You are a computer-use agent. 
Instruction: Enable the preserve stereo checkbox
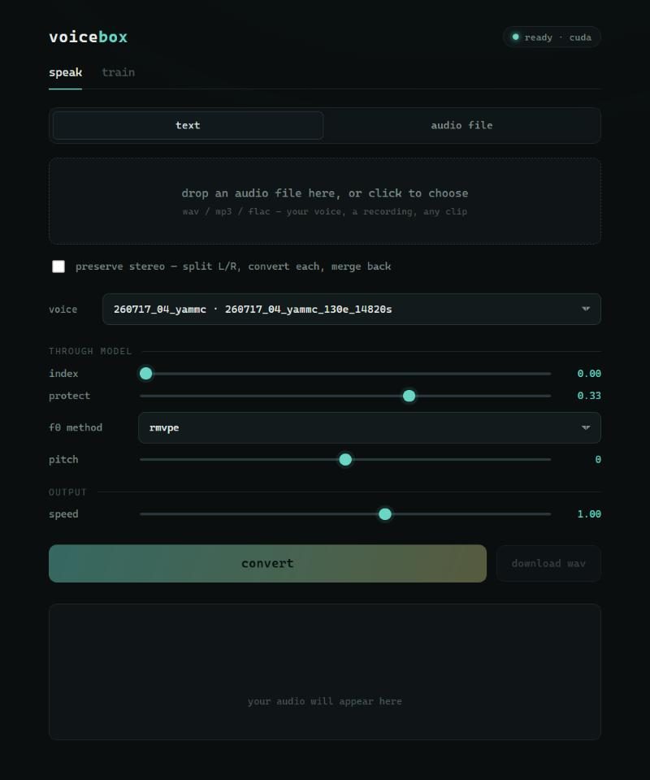click(x=58, y=266)
